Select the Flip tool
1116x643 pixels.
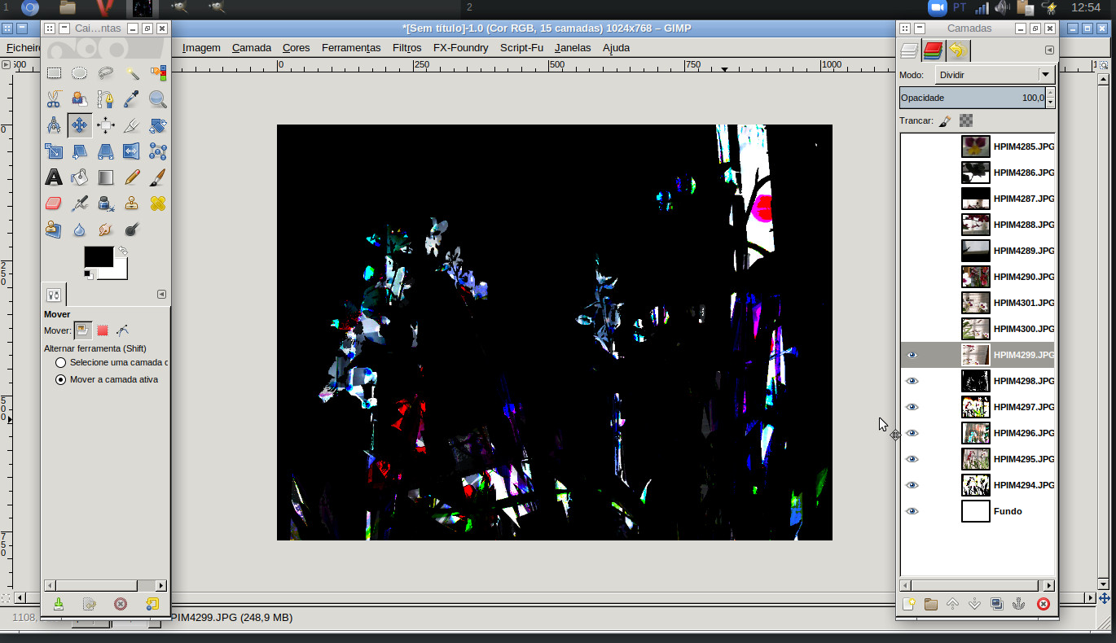point(132,151)
